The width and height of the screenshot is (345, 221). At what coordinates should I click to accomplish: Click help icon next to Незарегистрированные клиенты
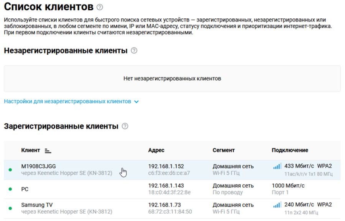point(134,50)
